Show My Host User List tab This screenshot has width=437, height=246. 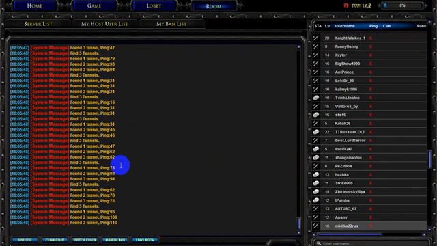click(104, 24)
